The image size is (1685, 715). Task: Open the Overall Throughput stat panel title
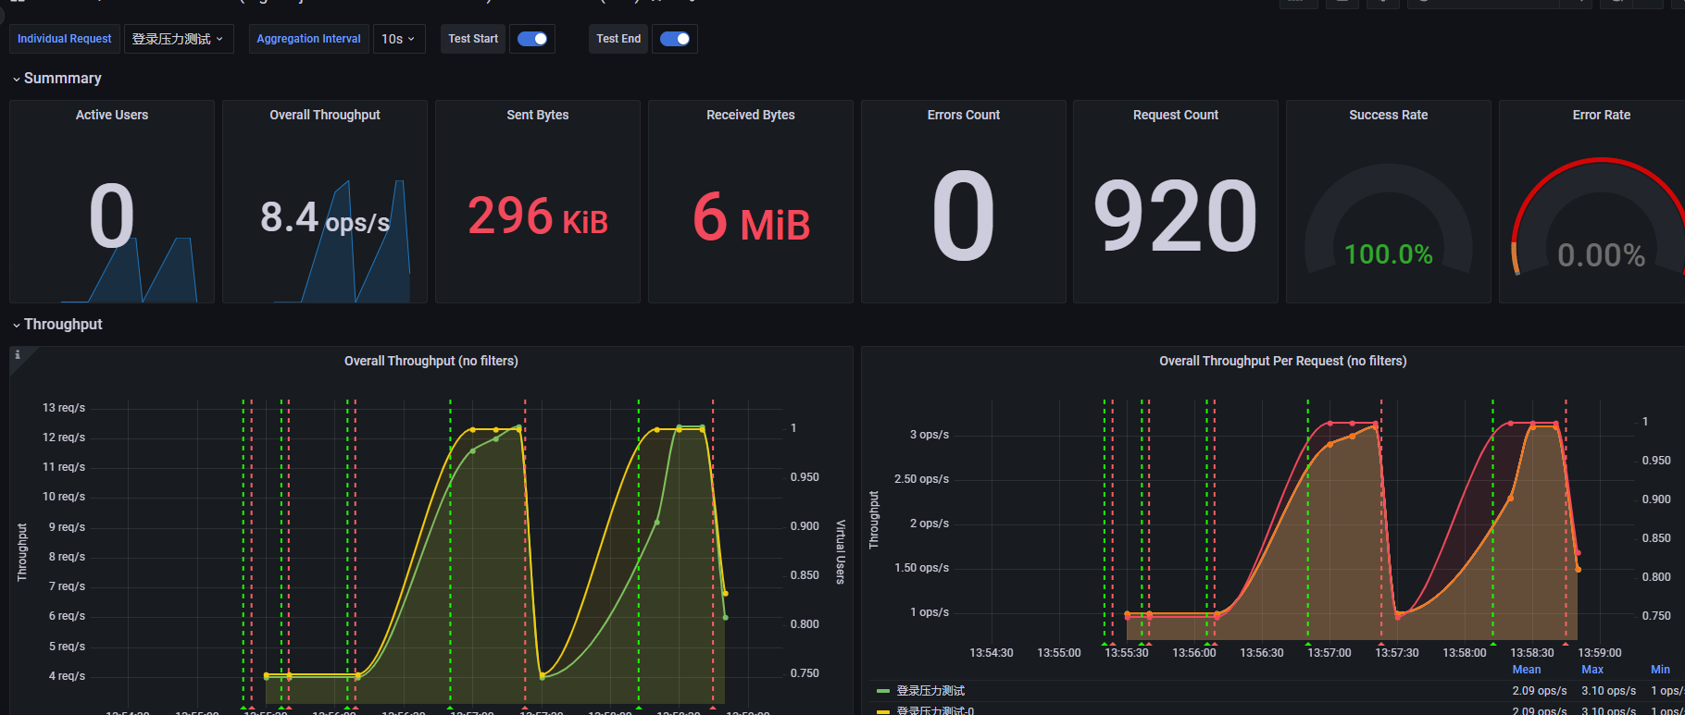click(325, 115)
